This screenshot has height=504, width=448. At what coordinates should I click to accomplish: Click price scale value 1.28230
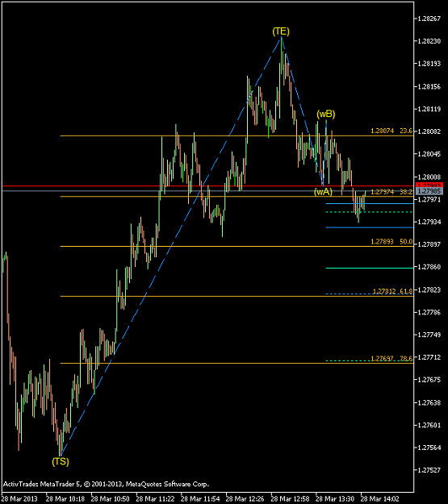(x=429, y=41)
